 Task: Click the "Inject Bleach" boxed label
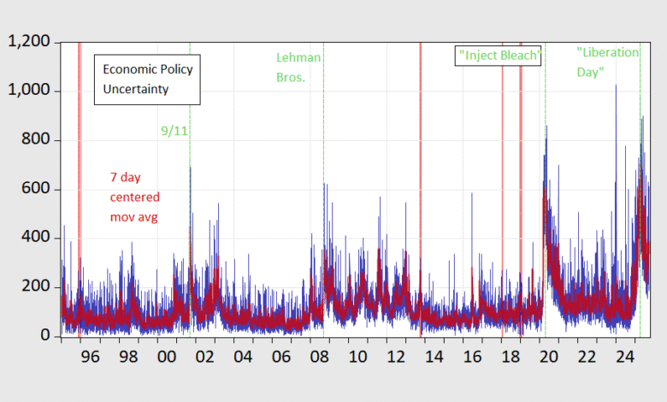click(x=499, y=56)
